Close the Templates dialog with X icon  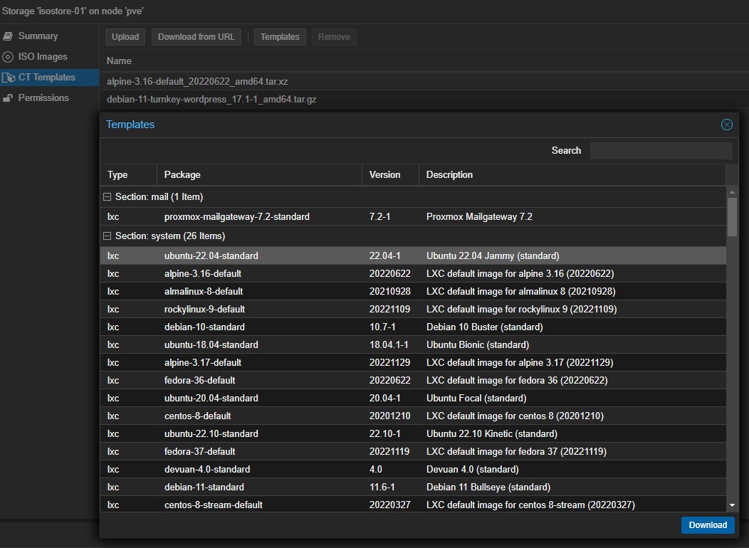point(726,125)
